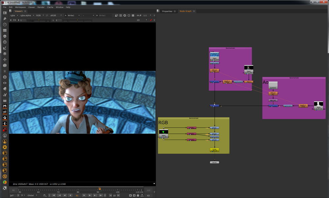Open the 2D view mode dropdown

[142, 20]
